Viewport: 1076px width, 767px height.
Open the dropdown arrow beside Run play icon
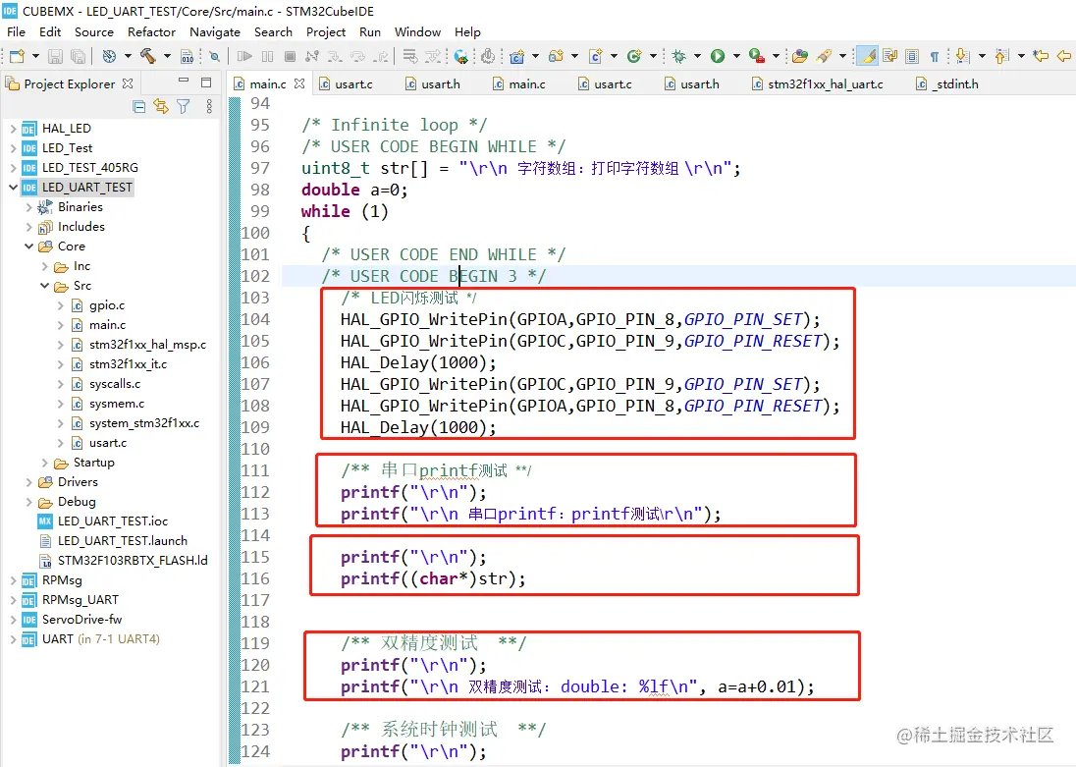coord(737,56)
